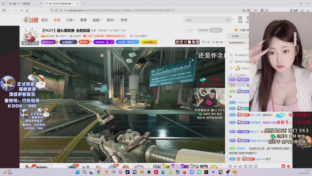The width and height of the screenshot is (312, 176).
Task: Open the 鱼吧 navigation item
Action: [124, 20]
